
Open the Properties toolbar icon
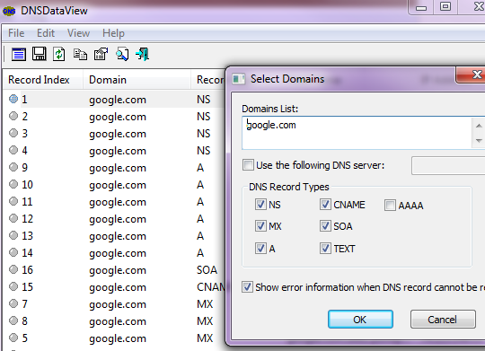[101, 54]
